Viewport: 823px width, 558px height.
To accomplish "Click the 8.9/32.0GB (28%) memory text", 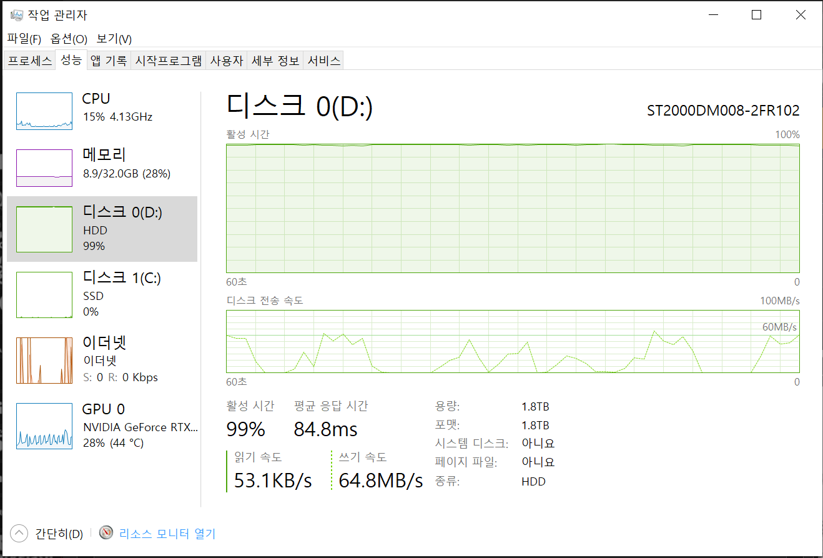I will pos(127,174).
